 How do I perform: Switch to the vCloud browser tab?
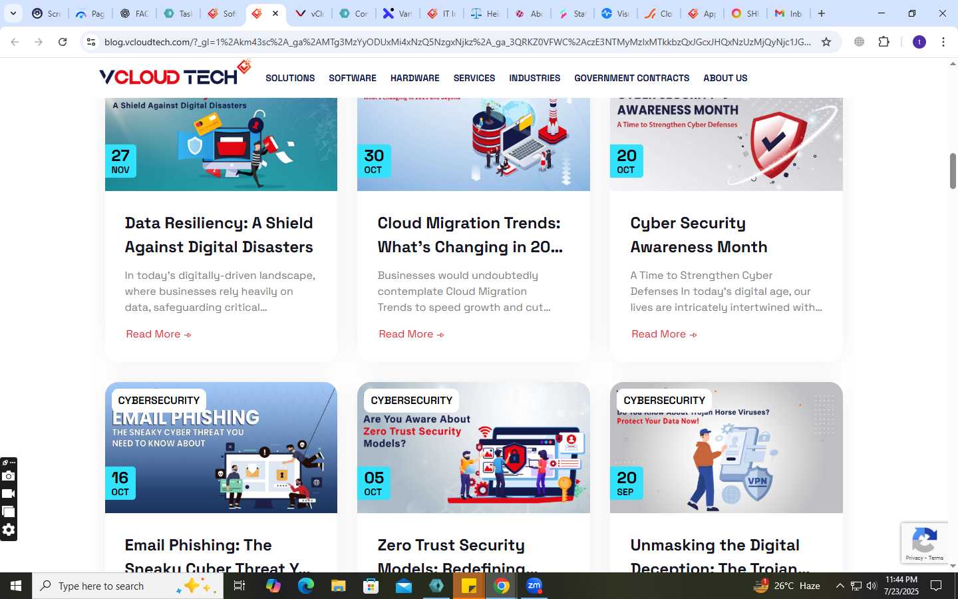[x=310, y=13]
